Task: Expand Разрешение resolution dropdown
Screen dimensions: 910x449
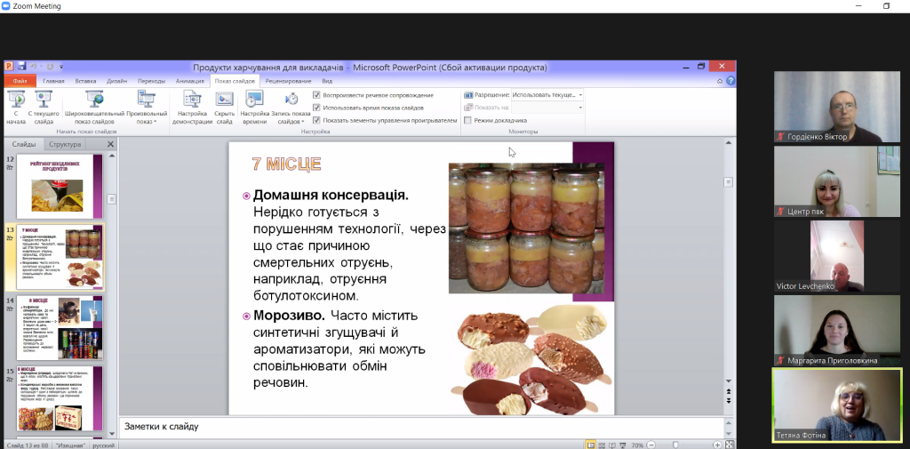Action: pos(580,94)
